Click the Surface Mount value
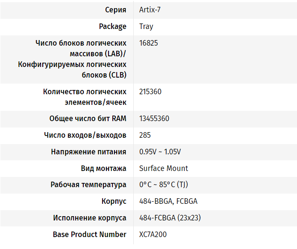297x249 pixels. [164, 168]
